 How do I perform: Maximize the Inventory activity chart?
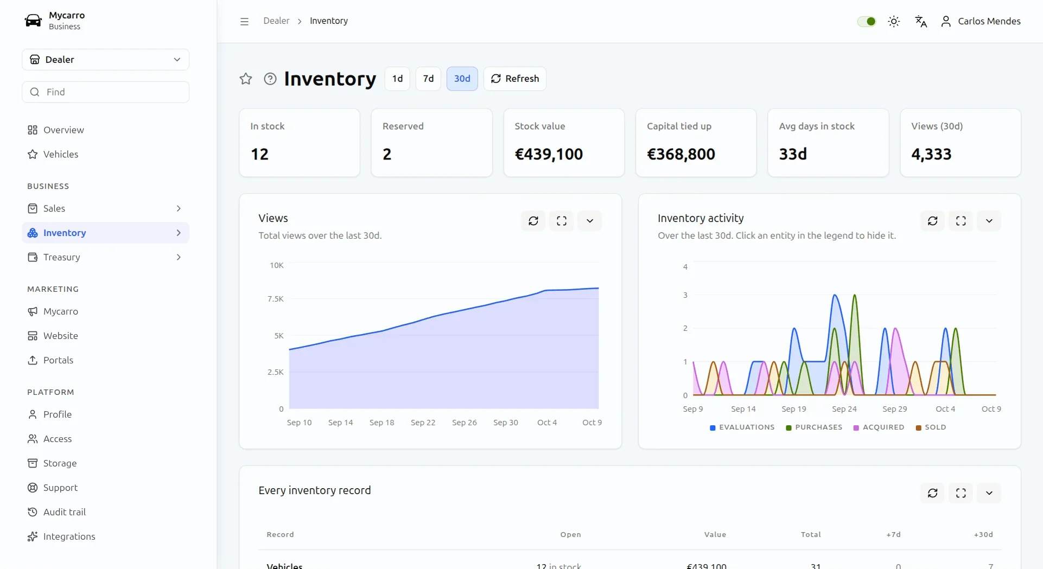point(961,221)
